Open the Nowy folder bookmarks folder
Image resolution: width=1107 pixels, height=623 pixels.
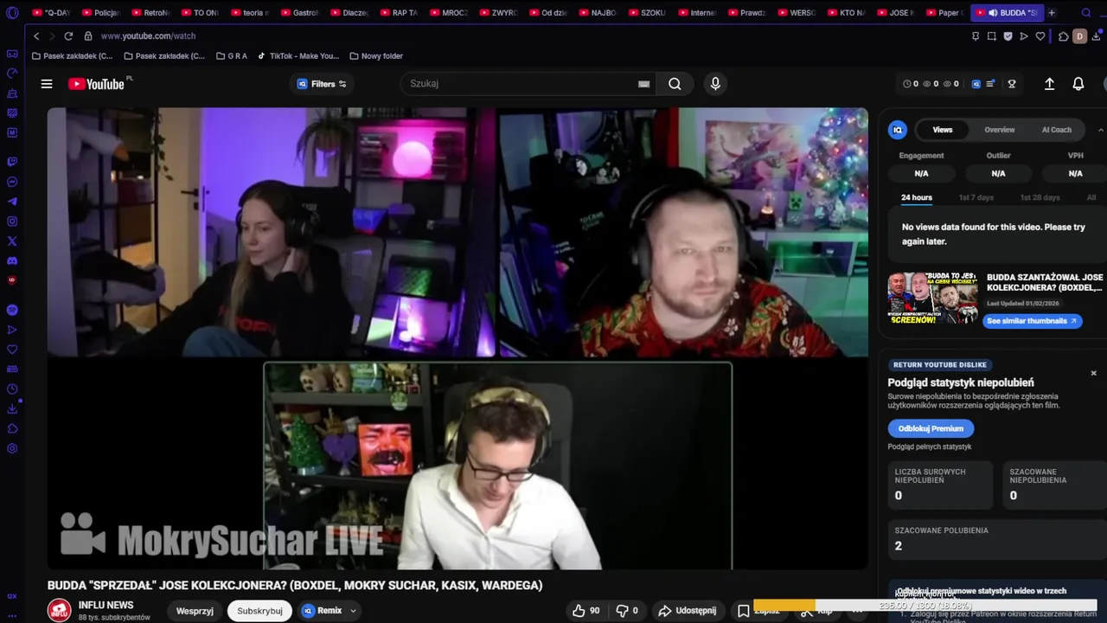[376, 56]
